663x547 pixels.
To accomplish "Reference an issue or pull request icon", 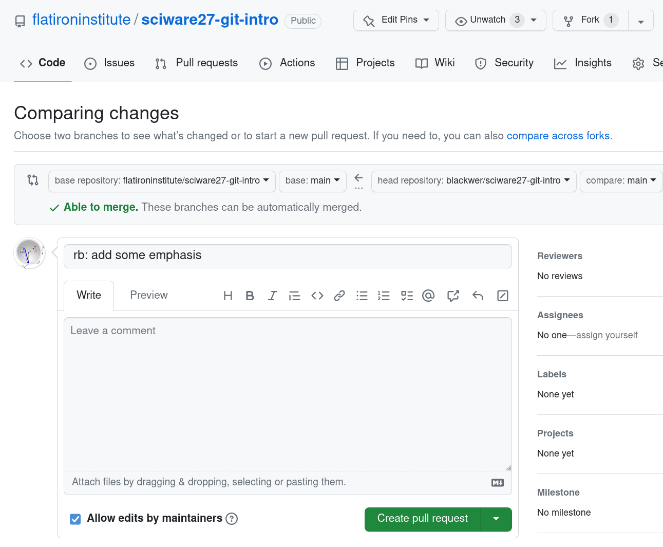I will pyautogui.click(x=453, y=296).
